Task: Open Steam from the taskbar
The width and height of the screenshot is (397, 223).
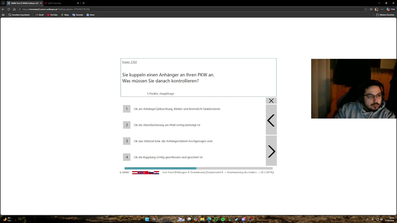Action: click(236, 219)
